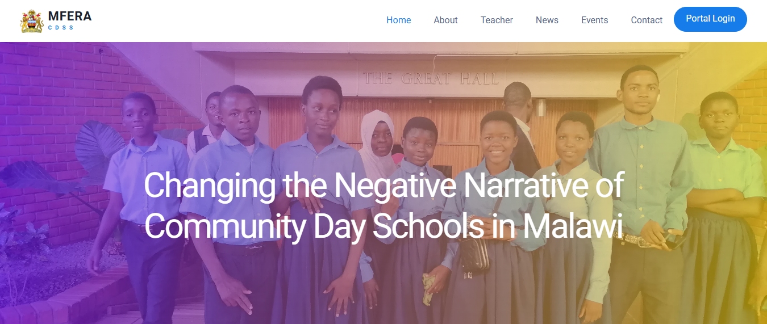This screenshot has height=324, width=767.
Task: Click the Portal Login button
Action: 710,19
